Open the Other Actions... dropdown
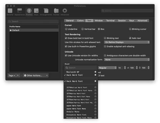Viewport: 160px width, 123px height. [36, 75]
